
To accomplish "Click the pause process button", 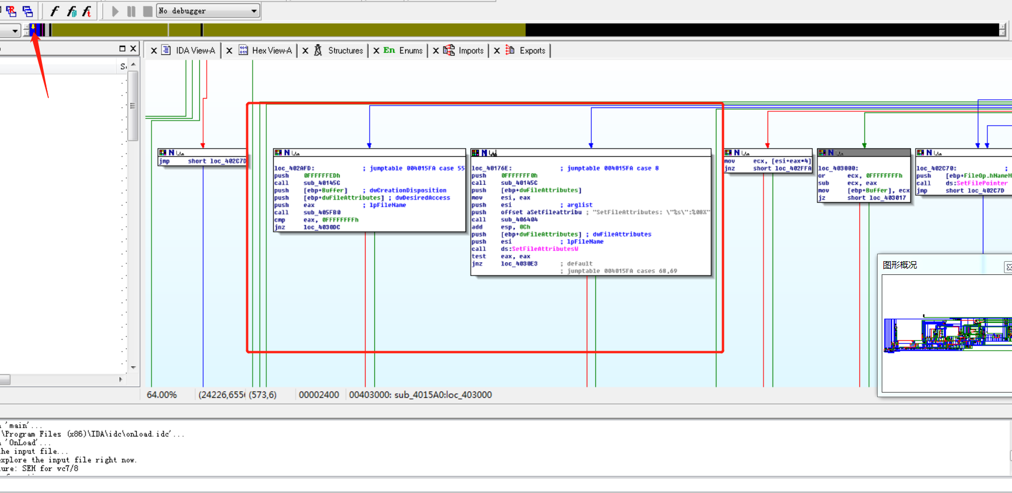I will pyautogui.click(x=131, y=11).
